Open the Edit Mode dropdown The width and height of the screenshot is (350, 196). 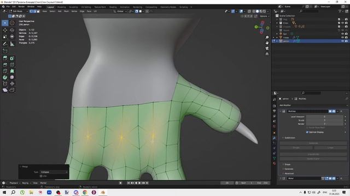(18, 11)
